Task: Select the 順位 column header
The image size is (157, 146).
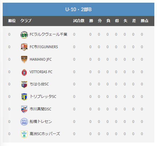Action: click(12, 21)
